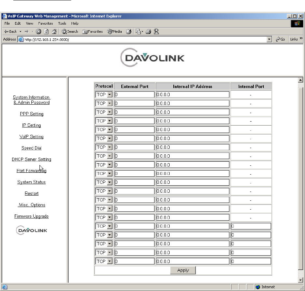The image size is (305, 291).
Task: Open the address bar dropdown arrow
Action: pyautogui.click(x=269, y=39)
